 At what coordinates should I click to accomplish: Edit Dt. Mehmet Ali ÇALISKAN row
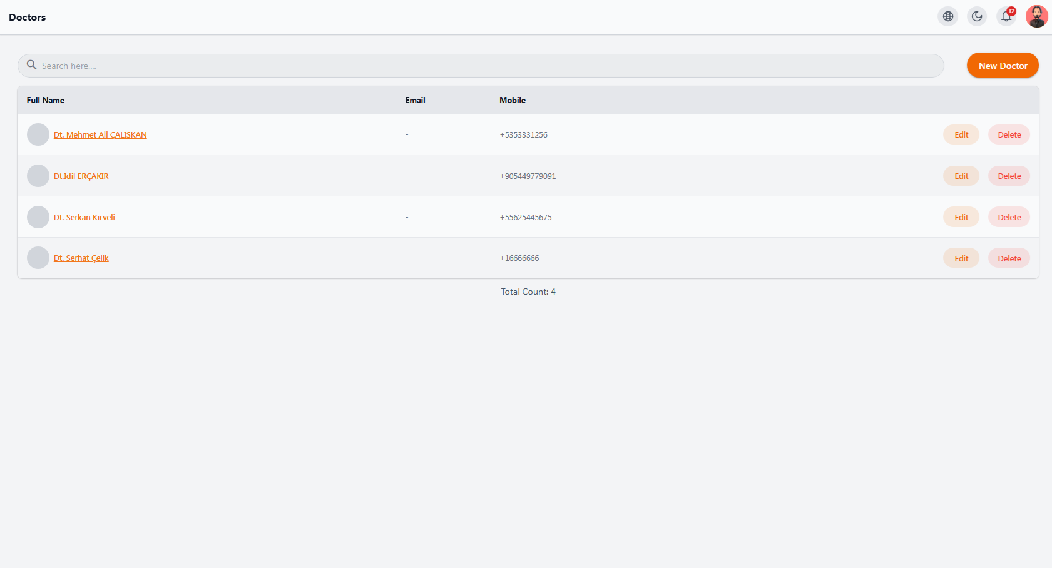pyautogui.click(x=961, y=134)
